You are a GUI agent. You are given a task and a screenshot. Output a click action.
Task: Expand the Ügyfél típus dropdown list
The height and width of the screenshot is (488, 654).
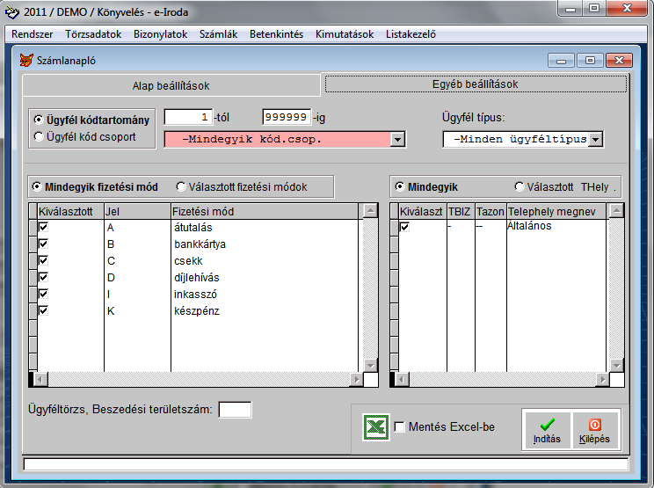point(596,139)
